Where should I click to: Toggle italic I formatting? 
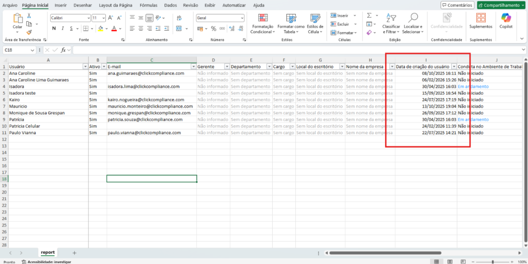[x=62, y=29]
